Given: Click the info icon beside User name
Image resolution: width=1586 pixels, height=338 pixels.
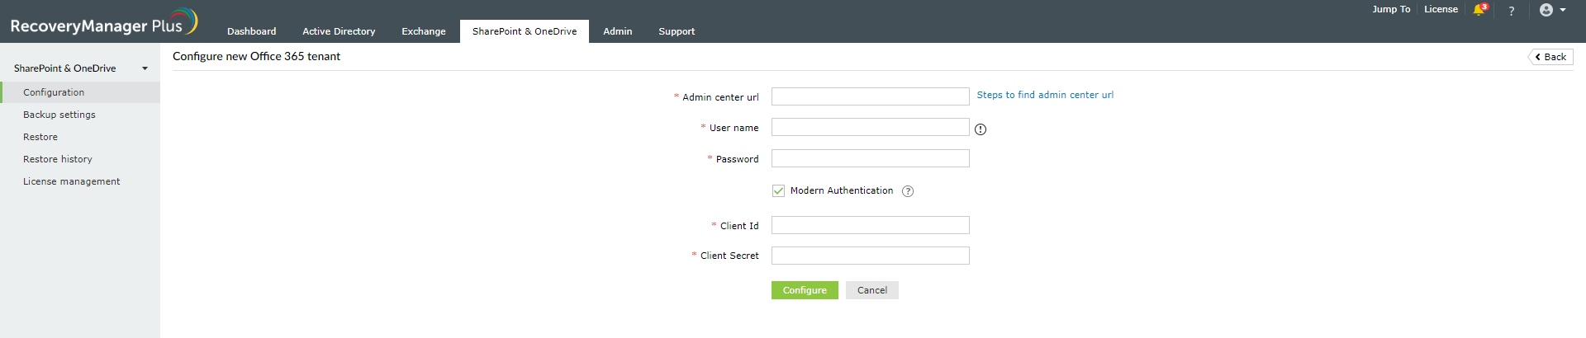Looking at the screenshot, I should click(981, 129).
